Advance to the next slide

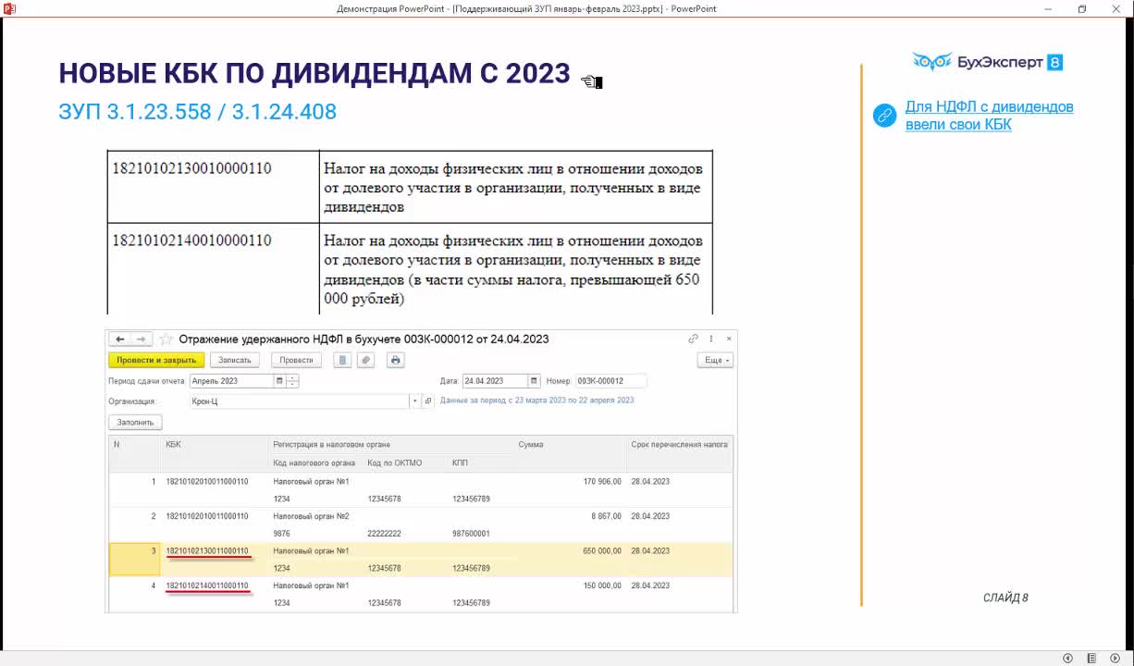(x=1115, y=658)
